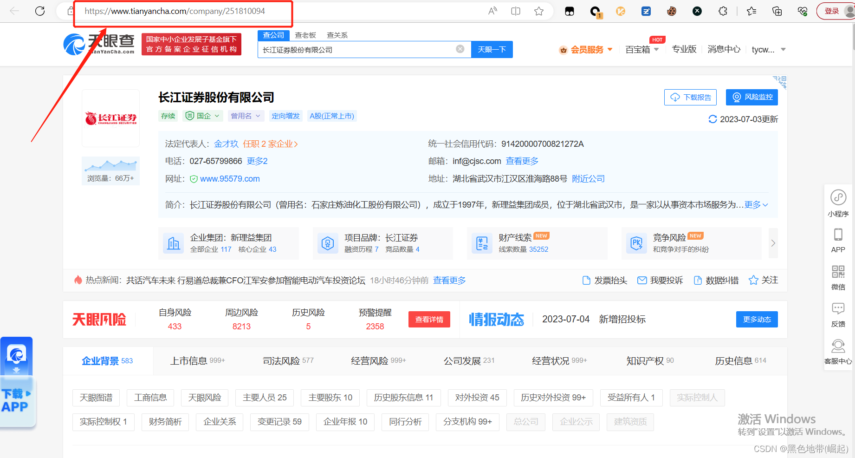Expand the 曾用名 dropdown tag
This screenshot has height=458, width=855.
tap(246, 116)
